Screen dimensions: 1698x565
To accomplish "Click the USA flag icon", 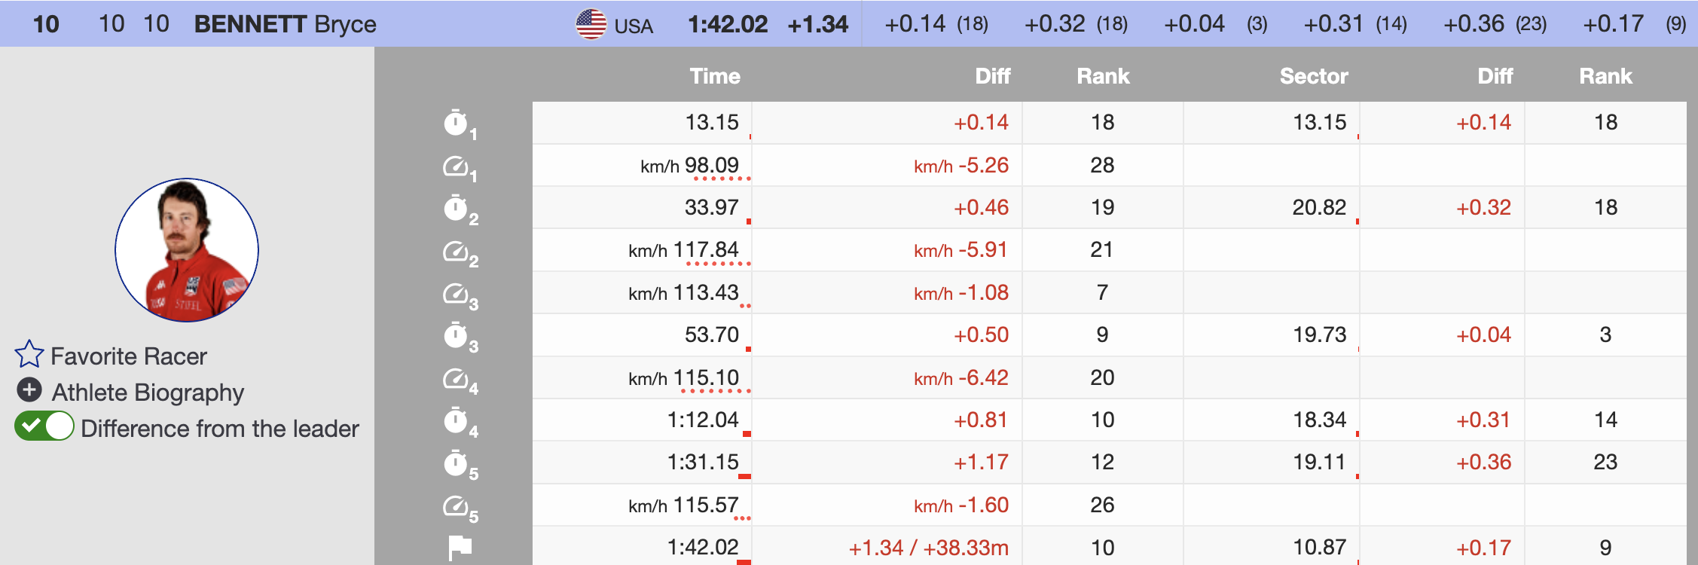I will (591, 24).
